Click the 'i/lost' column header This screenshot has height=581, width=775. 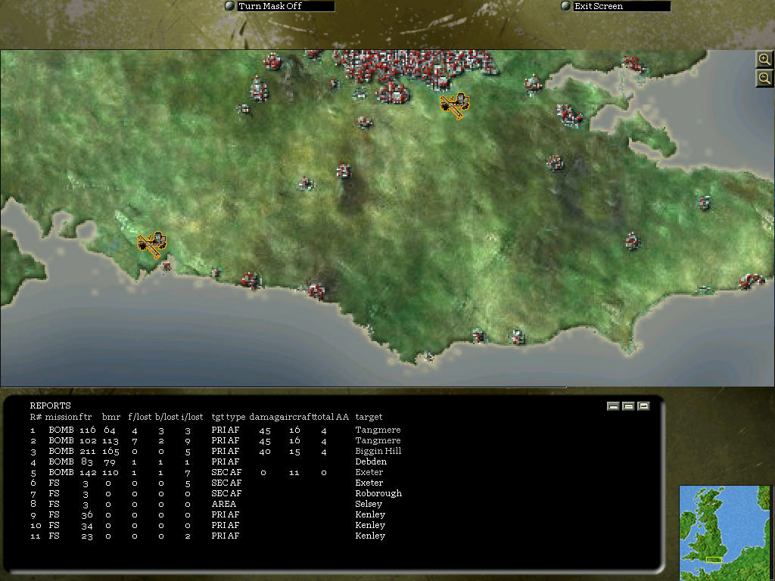(x=192, y=417)
